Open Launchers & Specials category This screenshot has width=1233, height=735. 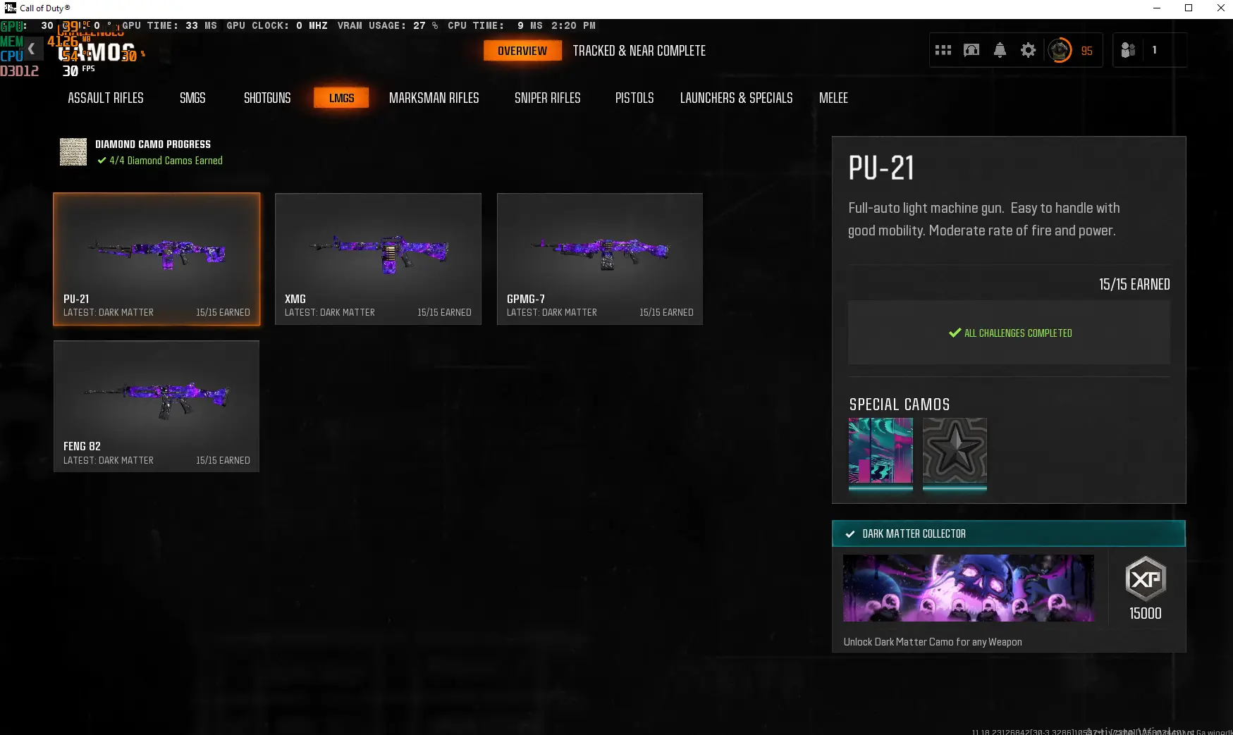(736, 98)
